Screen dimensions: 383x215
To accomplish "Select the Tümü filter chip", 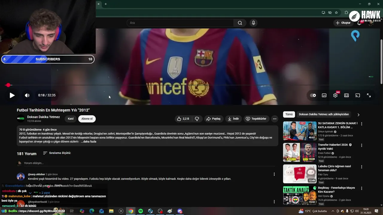I will pos(289,114).
